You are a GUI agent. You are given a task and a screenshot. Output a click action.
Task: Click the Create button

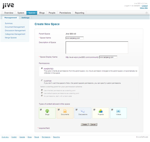click(x=85, y=125)
